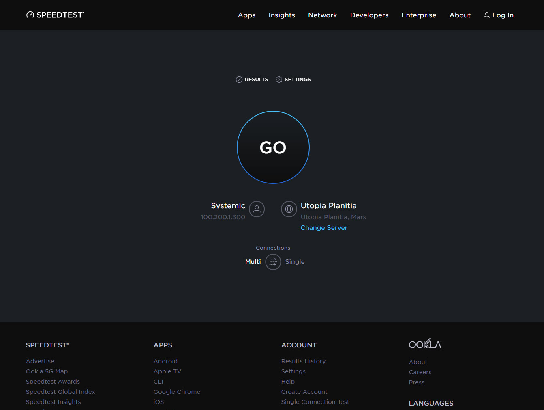The height and width of the screenshot is (410, 544).
Task: Open Single Connection Test link
Action: (x=315, y=402)
